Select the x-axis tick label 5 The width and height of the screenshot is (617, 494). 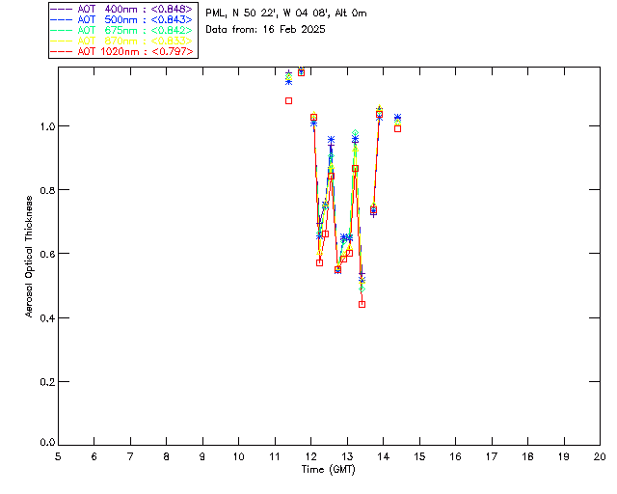click(x=58, y=455)
